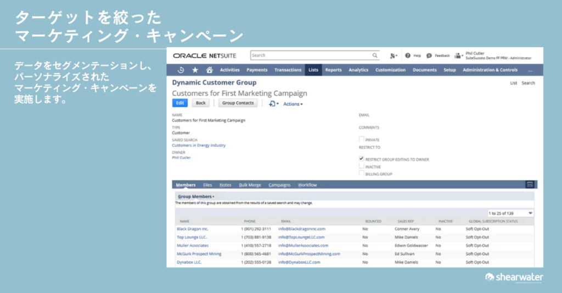Open the Transactions menu
The image size is (562, 293).
click(288, 70)
